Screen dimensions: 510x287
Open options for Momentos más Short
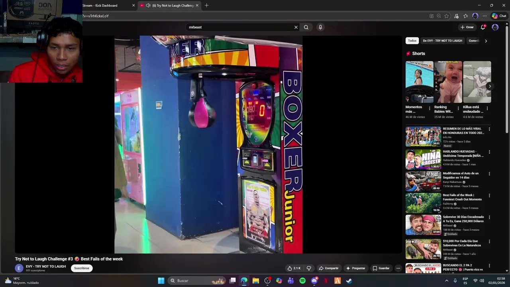(x=430, y=108)
